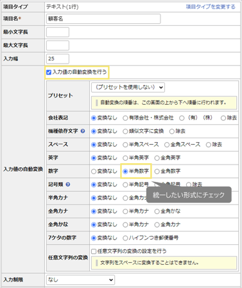The height and width of the screenshot is (288, 242).
Task: Select 全角カナ in 全角かな row
Action: (x=157, y=225)
